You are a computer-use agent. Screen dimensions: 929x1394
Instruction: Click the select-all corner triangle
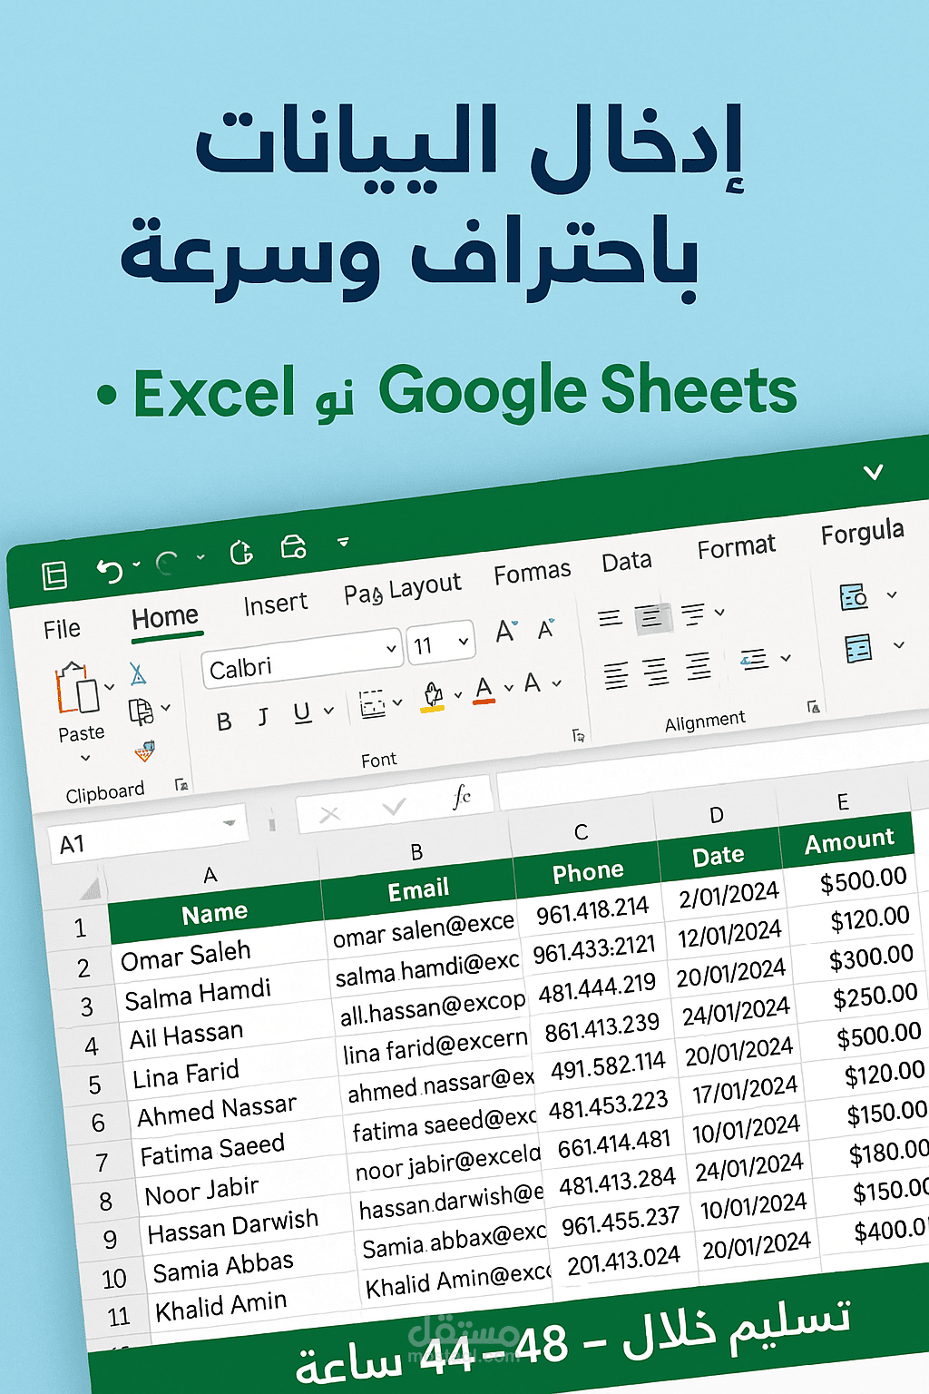[x=89, y=888]
